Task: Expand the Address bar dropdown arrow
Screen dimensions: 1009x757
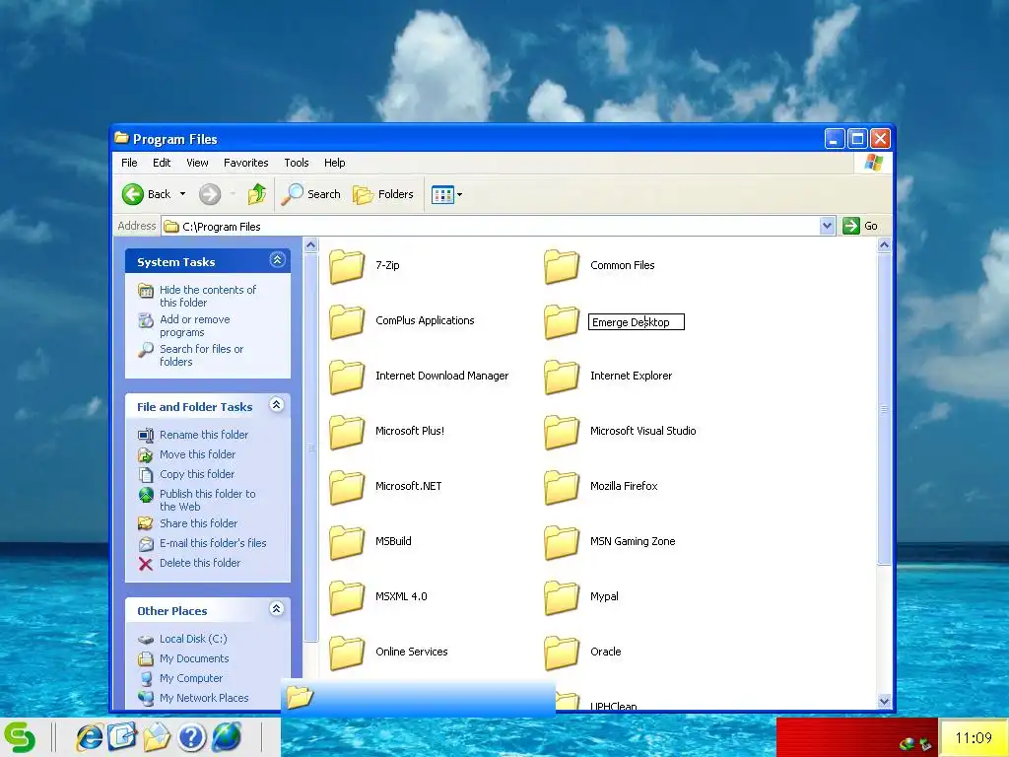Action: click(x=828, y=226)
